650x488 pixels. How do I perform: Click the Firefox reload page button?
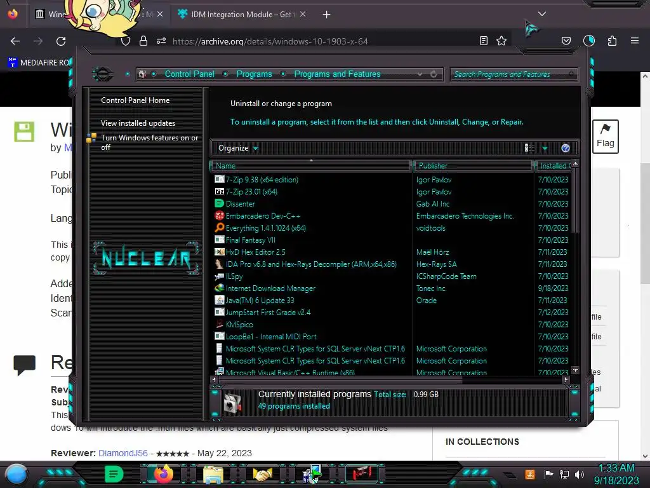[61, 41]
